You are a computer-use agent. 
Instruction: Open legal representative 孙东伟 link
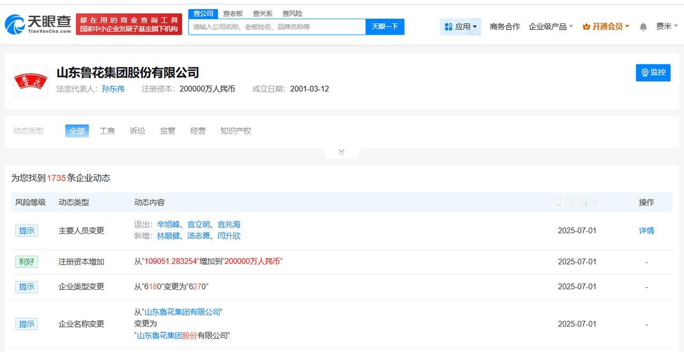tap(113, 89)
